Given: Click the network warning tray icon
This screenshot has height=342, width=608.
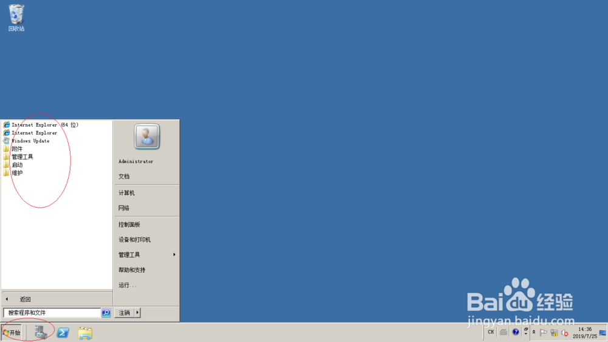Looking at the screenshot, I should coord(554,333).
